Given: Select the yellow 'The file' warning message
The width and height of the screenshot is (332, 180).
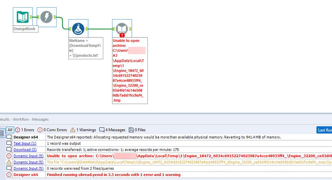Looking at the screenshot, I should pos(189,162).
